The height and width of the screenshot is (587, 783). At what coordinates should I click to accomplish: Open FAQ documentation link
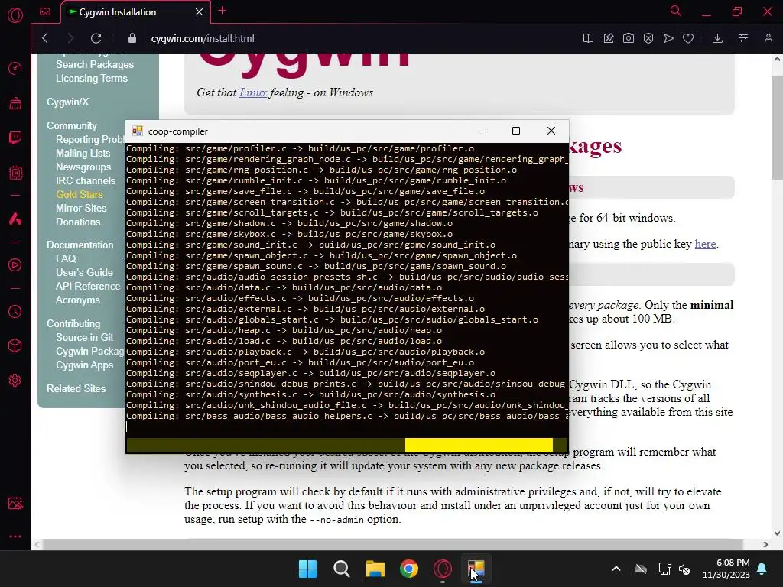pyautogui.click(x=66, y=258)
